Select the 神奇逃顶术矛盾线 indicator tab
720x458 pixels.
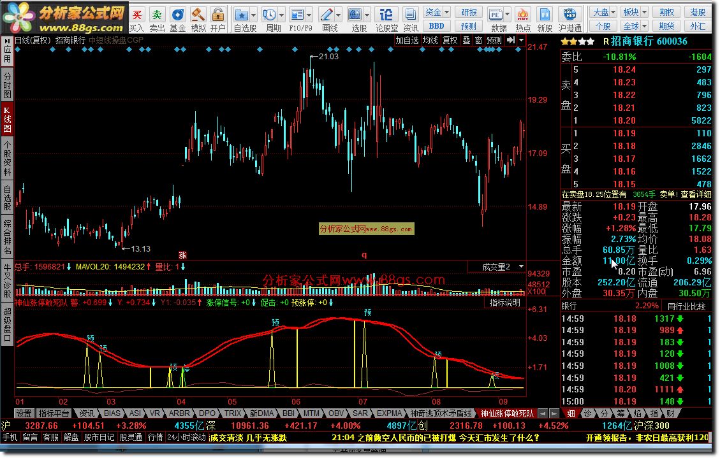coord(441,413)
